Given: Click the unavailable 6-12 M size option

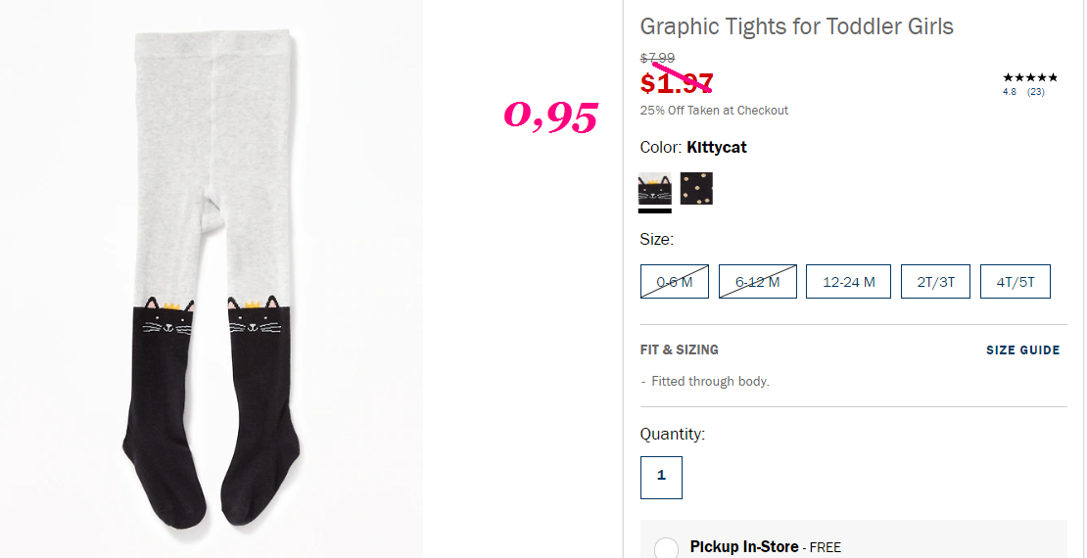Looking at the screenshot, I should (x=758, y=281).
